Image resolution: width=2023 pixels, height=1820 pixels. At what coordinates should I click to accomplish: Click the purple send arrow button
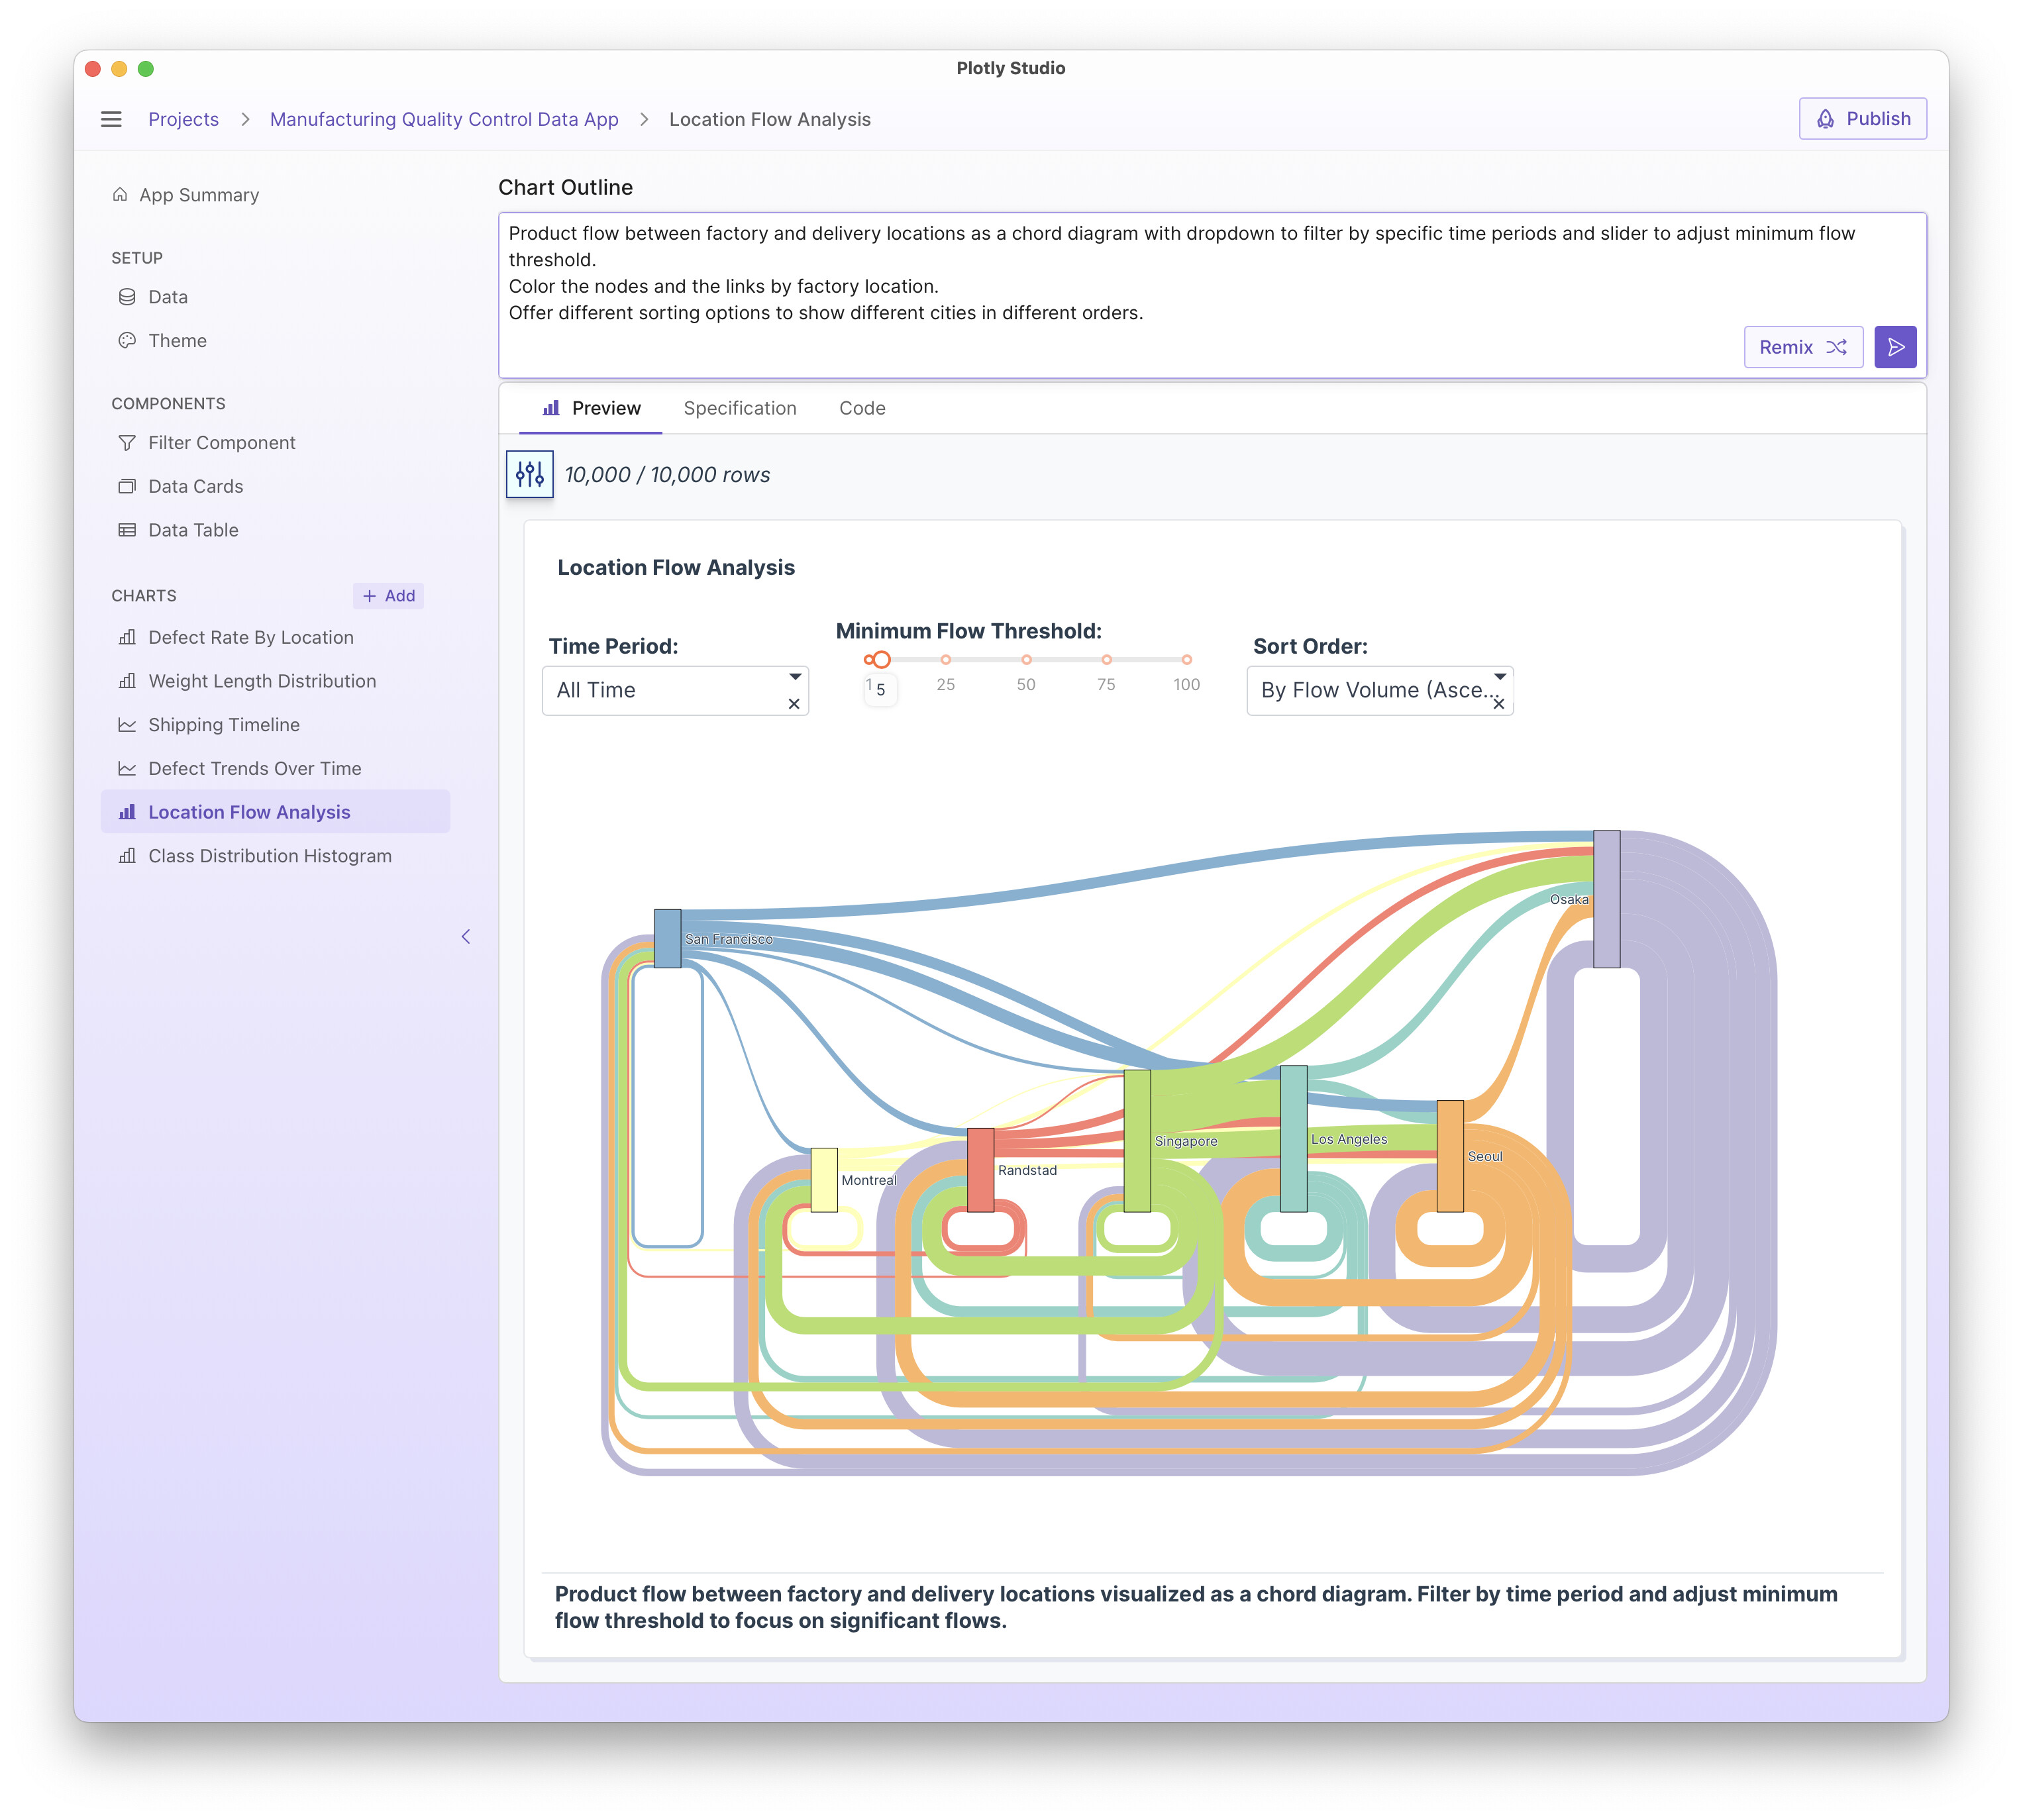[1894, 347]
